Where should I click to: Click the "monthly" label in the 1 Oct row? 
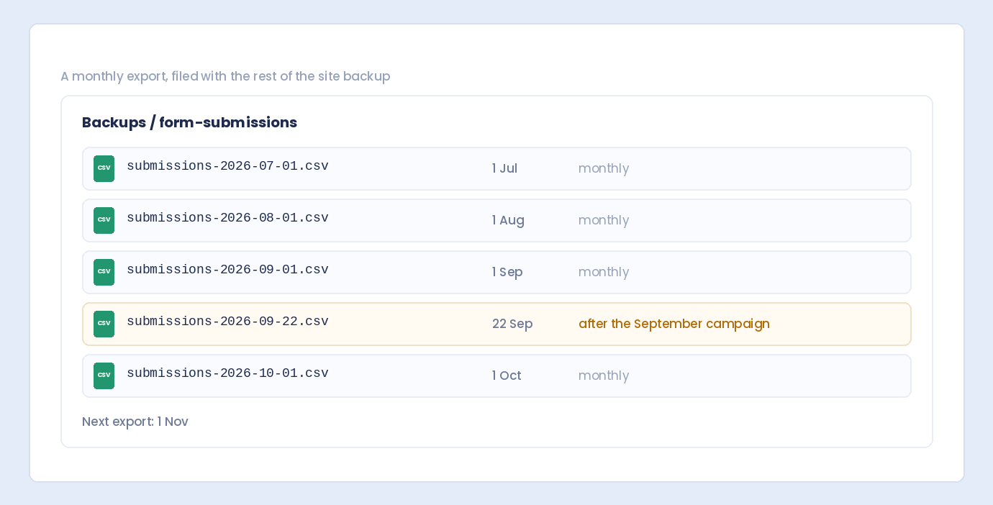604,376
